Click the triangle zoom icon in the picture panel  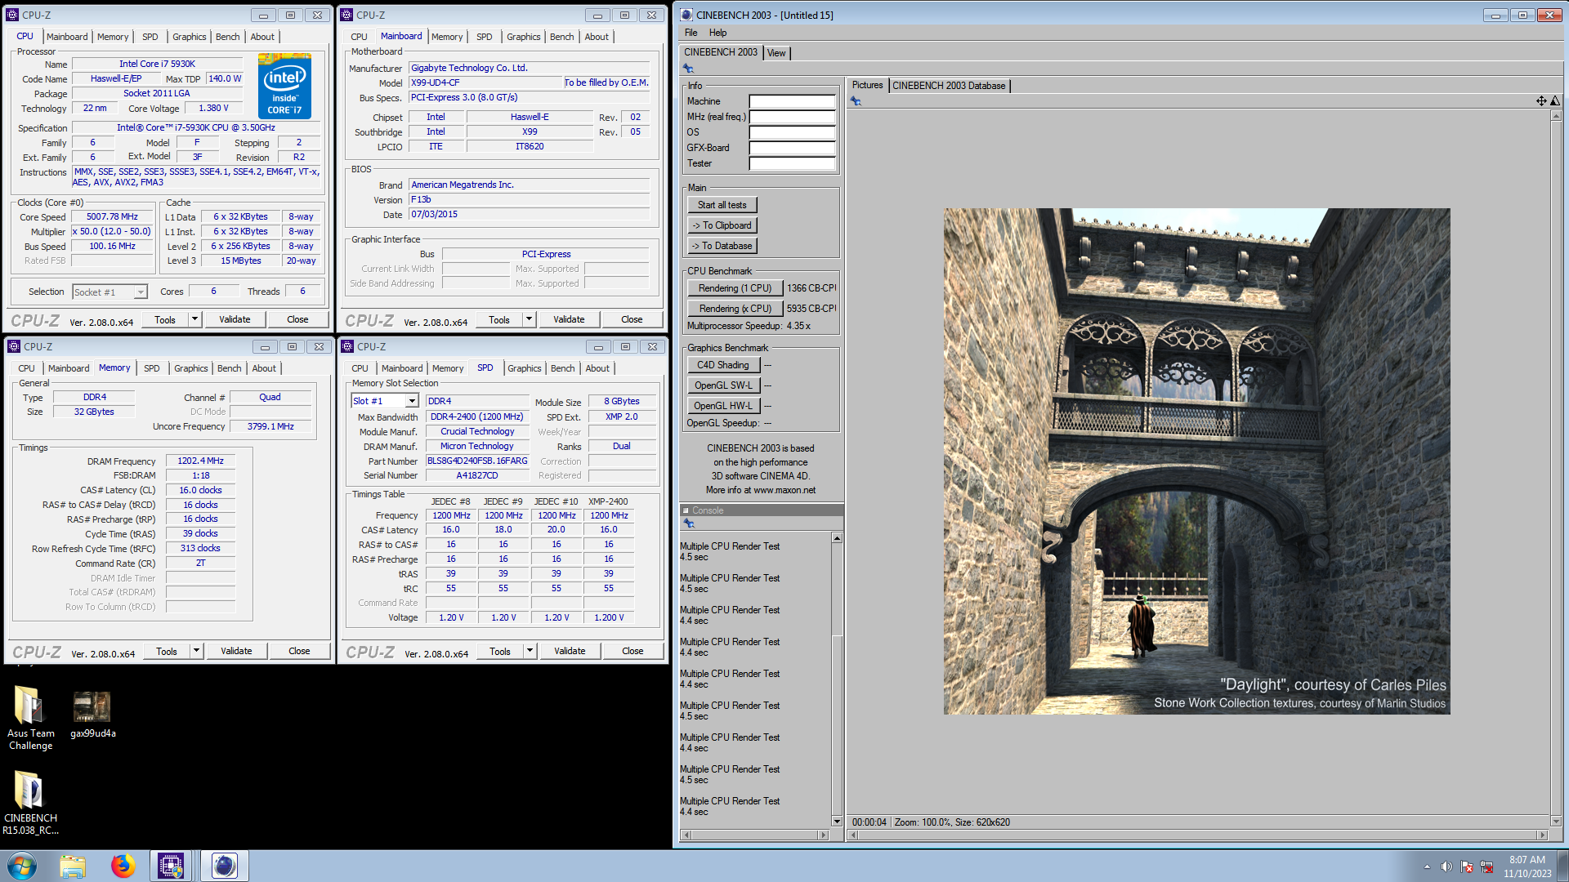[1555, 101]
